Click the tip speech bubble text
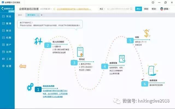This screenshot has height=109, width=175. coord(50,24)
